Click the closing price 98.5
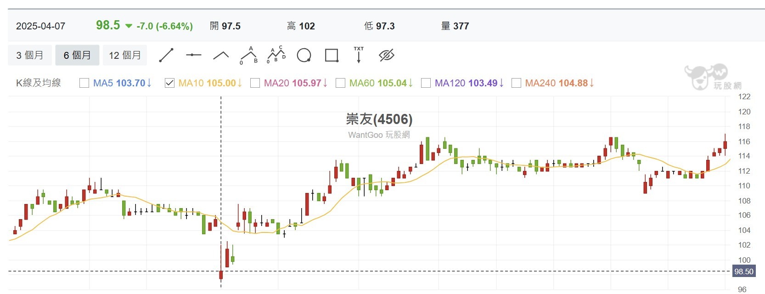 (x=108, y=25)
